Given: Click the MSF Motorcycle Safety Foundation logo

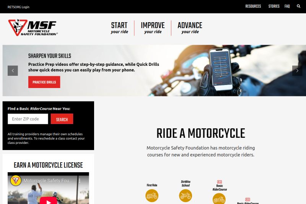Looking at the screenshot, I should pyautogui.click(x=33, y=28).
